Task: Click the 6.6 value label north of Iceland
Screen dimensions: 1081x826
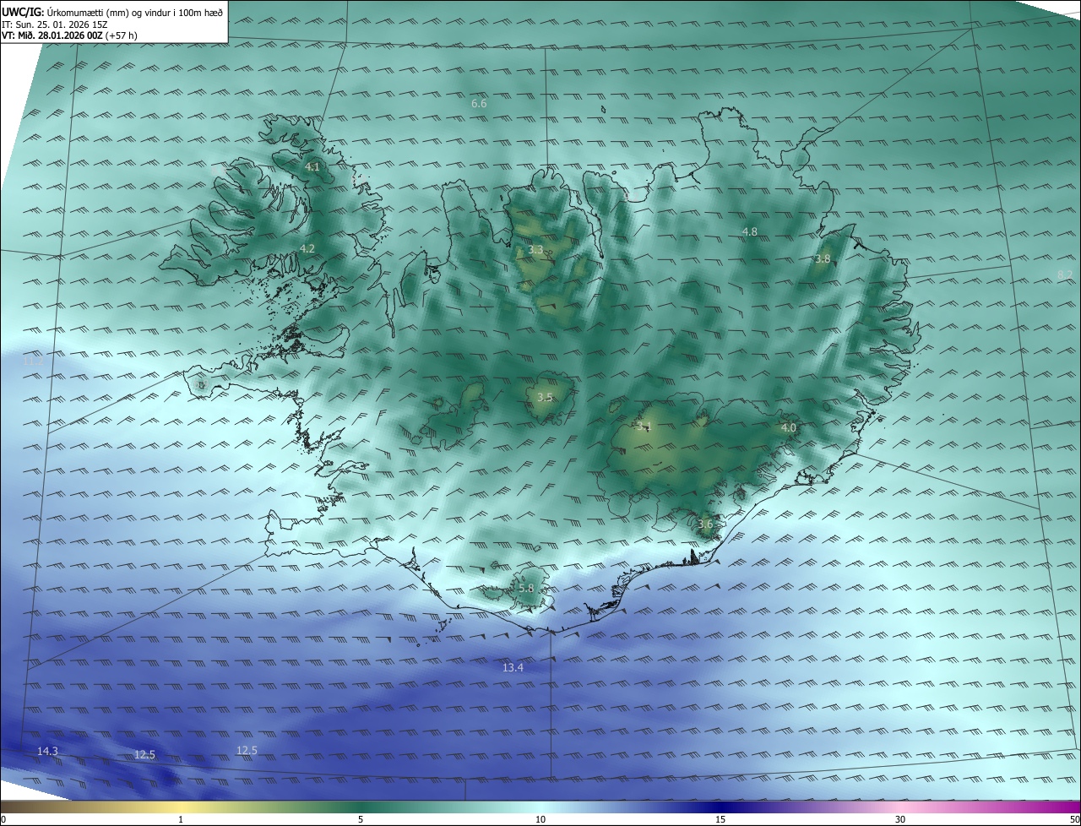Action: 479,103
